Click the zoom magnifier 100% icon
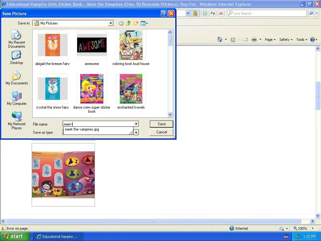This screenshot has height=241, width=321. pos(295,228)
